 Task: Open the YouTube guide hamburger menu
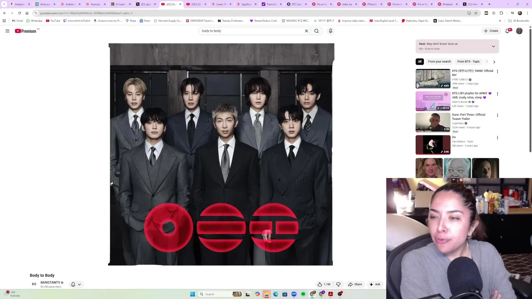[x=7, y=31]
